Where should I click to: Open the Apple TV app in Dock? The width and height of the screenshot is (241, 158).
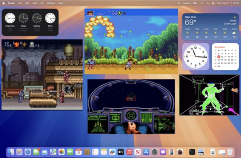coord(121,152)
